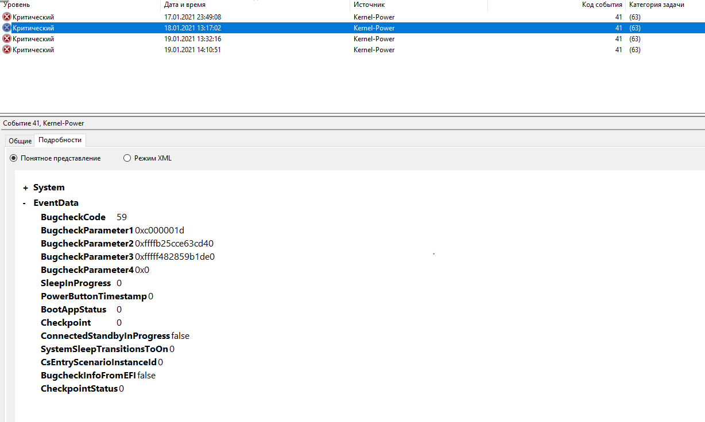The image size is (705, 422).
Task: Click BugcheckParameter4 value 0x0
Action: click(x=142, y=270)
